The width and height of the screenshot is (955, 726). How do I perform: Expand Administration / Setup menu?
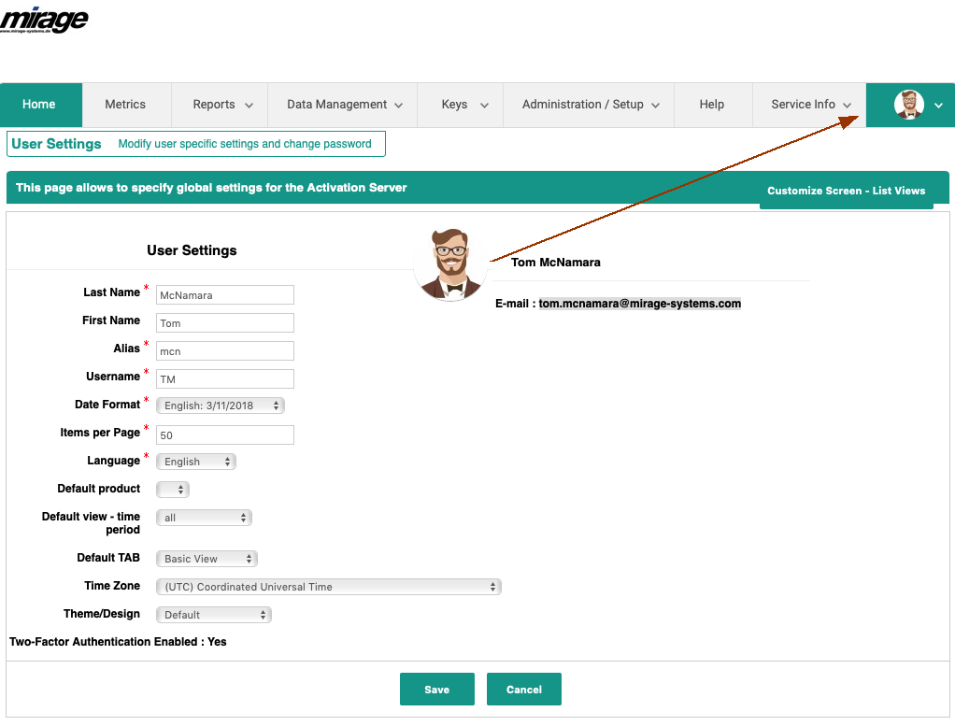point(591,105)
